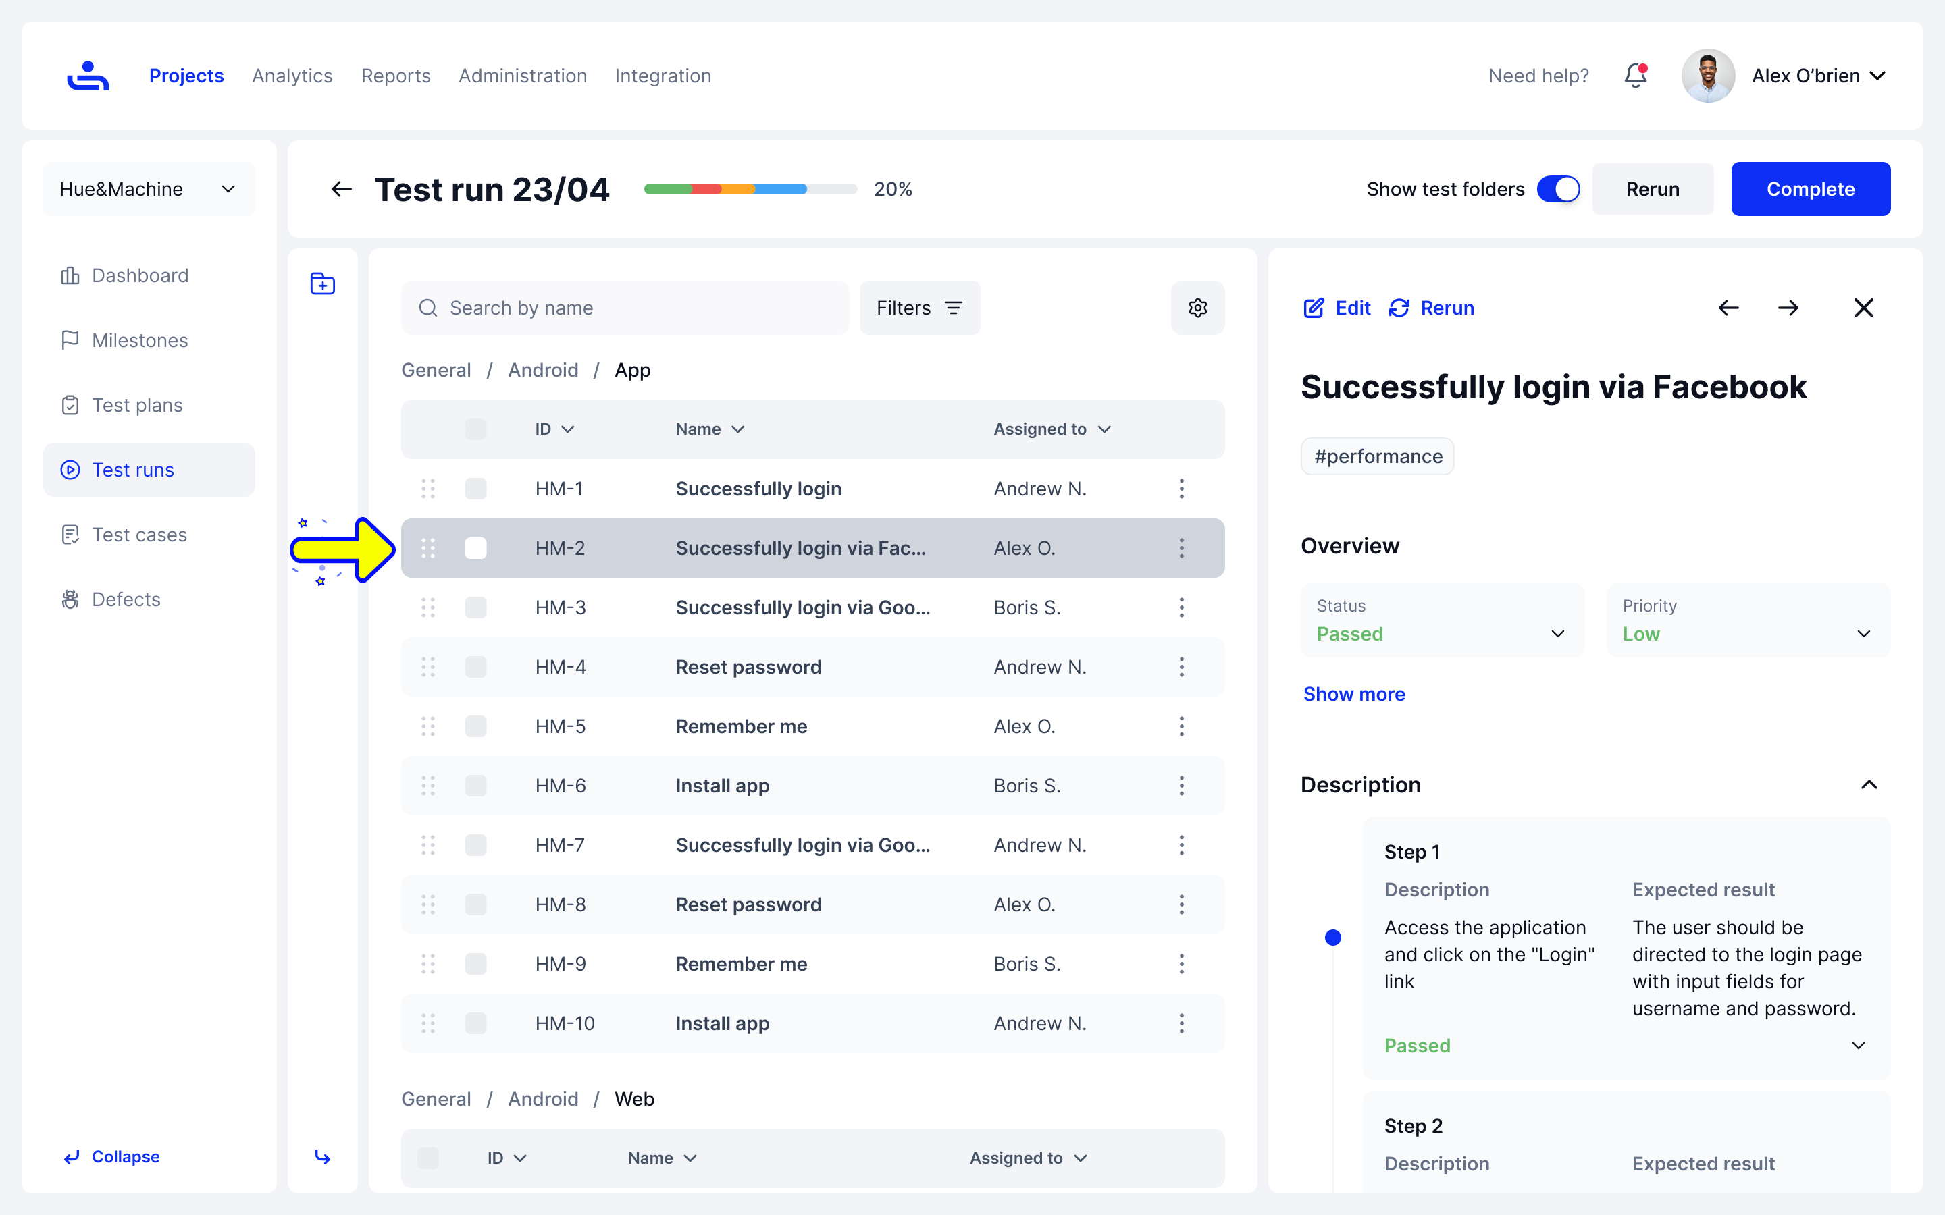Toggle Show test folders switch
The image size is (1945, 1215).
point(1559,190)
